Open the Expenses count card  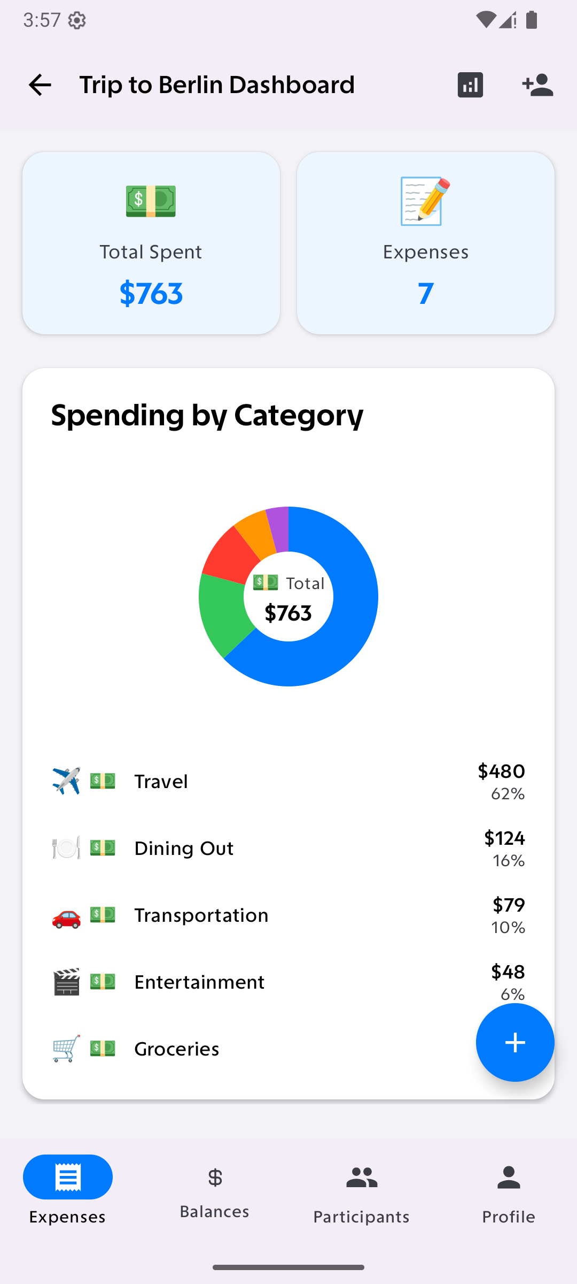[x=426, y=243]
